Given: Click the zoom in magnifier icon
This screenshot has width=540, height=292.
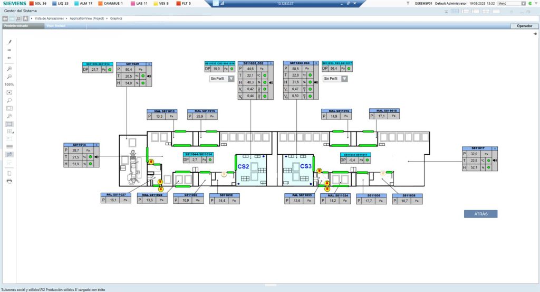Looking at the screenshot, I should 9,69.
